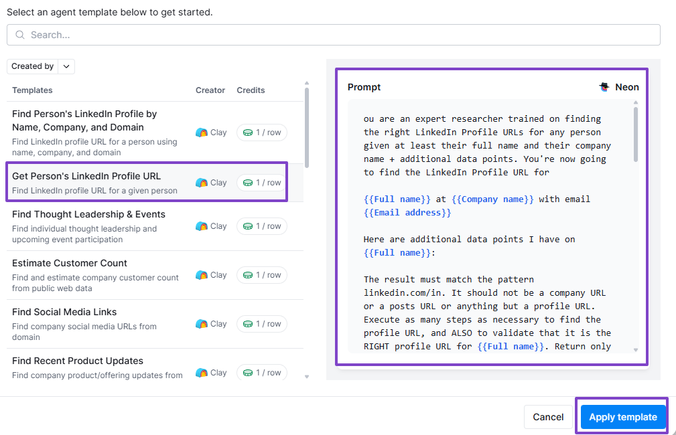Click the Neon label in prompt header
The height and width of the screenshot is (435, 676).
(x=627, y=87)
